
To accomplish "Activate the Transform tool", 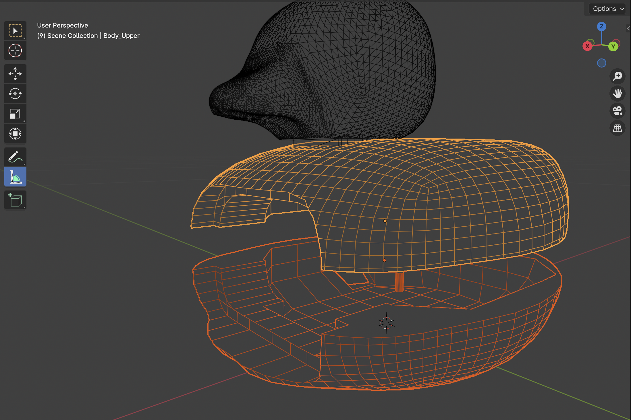I will [15, 134].
